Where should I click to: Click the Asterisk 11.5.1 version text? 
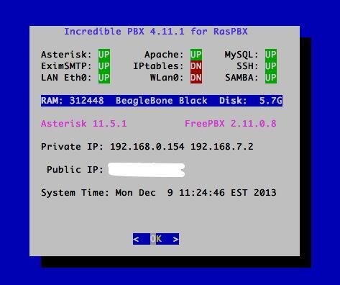[84, 124]
